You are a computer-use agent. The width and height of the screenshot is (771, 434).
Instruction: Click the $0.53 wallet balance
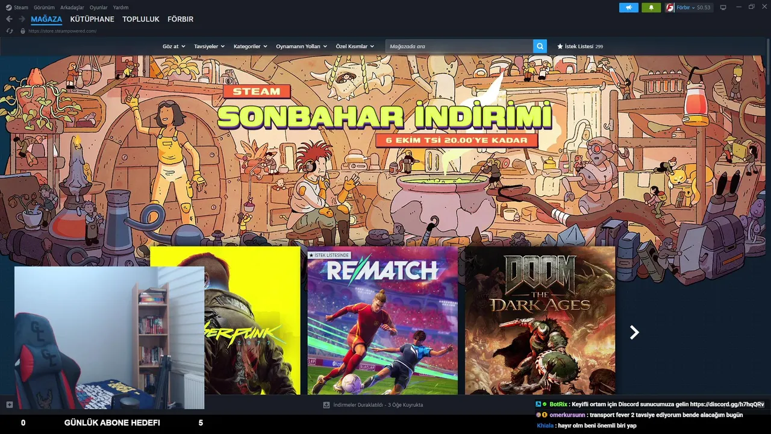pos(704,7)
